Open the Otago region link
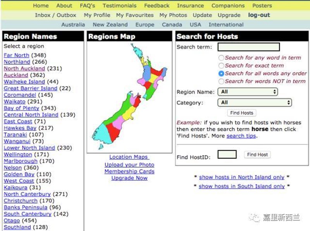Viewport: 310px width, 231px height. coord(12,221)
